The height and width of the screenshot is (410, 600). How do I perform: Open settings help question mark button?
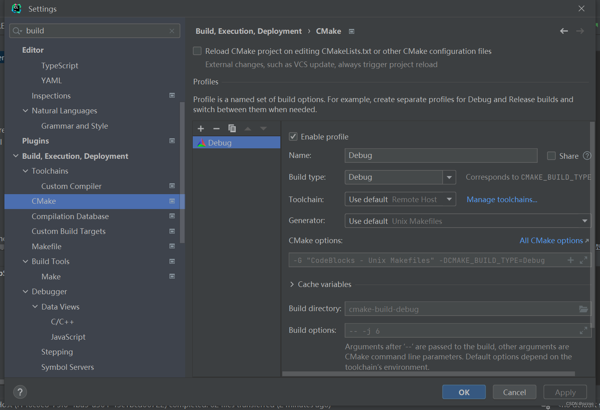20,392
